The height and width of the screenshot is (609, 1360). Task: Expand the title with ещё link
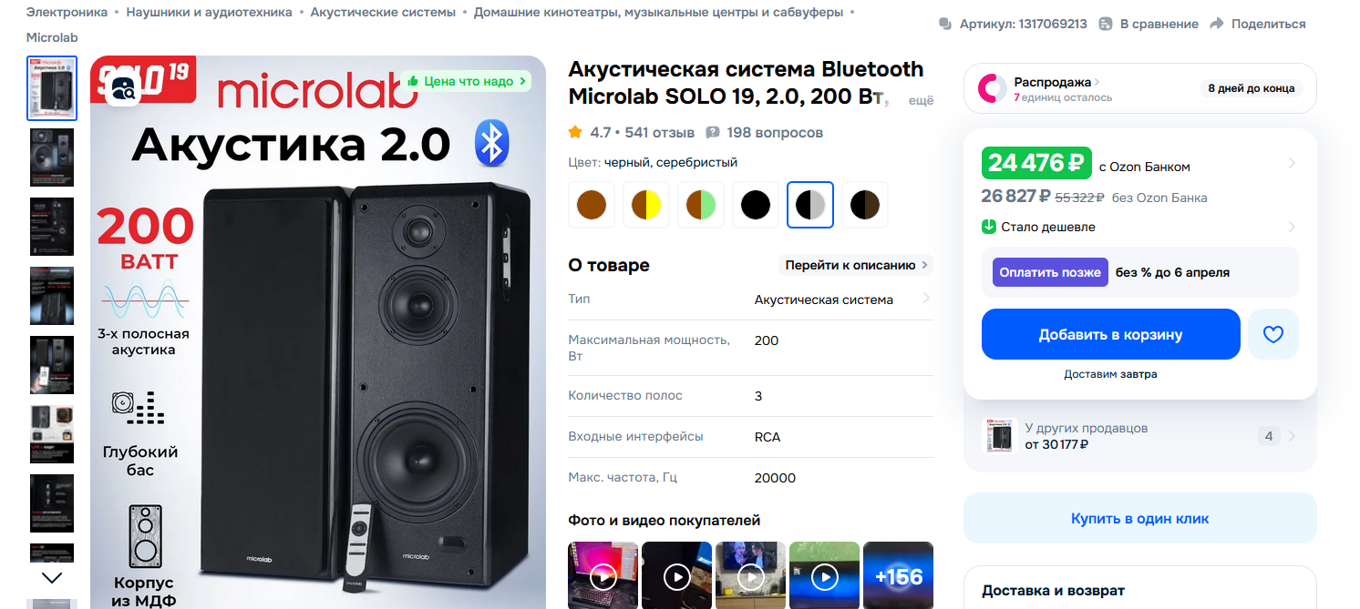pyautogui.click(x=922, y=100)
